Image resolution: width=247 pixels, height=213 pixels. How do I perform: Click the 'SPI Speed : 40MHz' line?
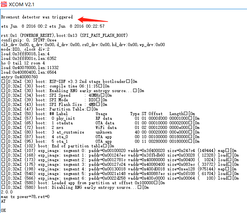(57, 95)
